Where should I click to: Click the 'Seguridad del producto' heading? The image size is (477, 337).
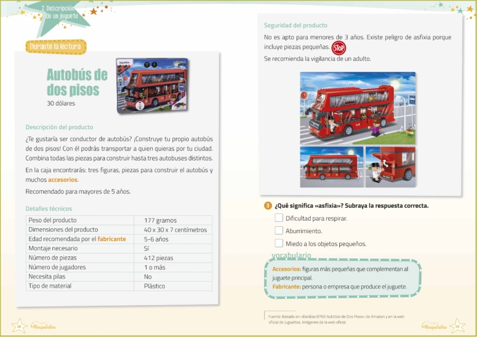[295, 25]
